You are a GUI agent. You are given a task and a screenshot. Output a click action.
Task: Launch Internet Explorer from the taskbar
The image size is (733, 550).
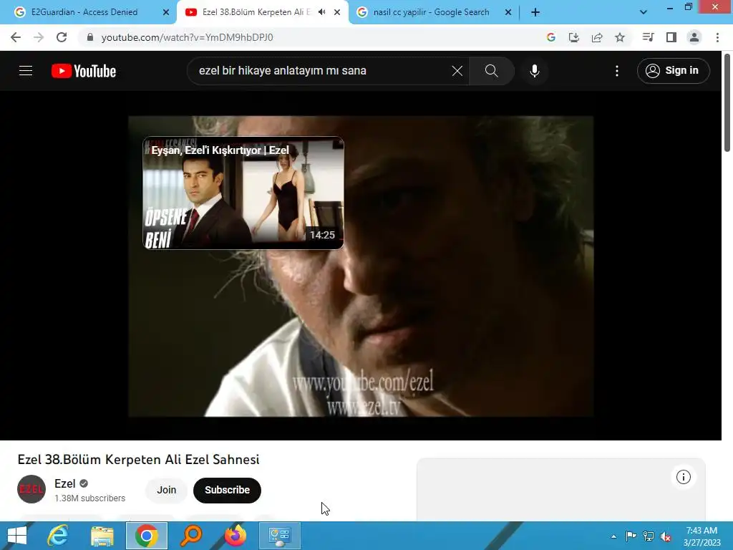click(x=58, y=536)
